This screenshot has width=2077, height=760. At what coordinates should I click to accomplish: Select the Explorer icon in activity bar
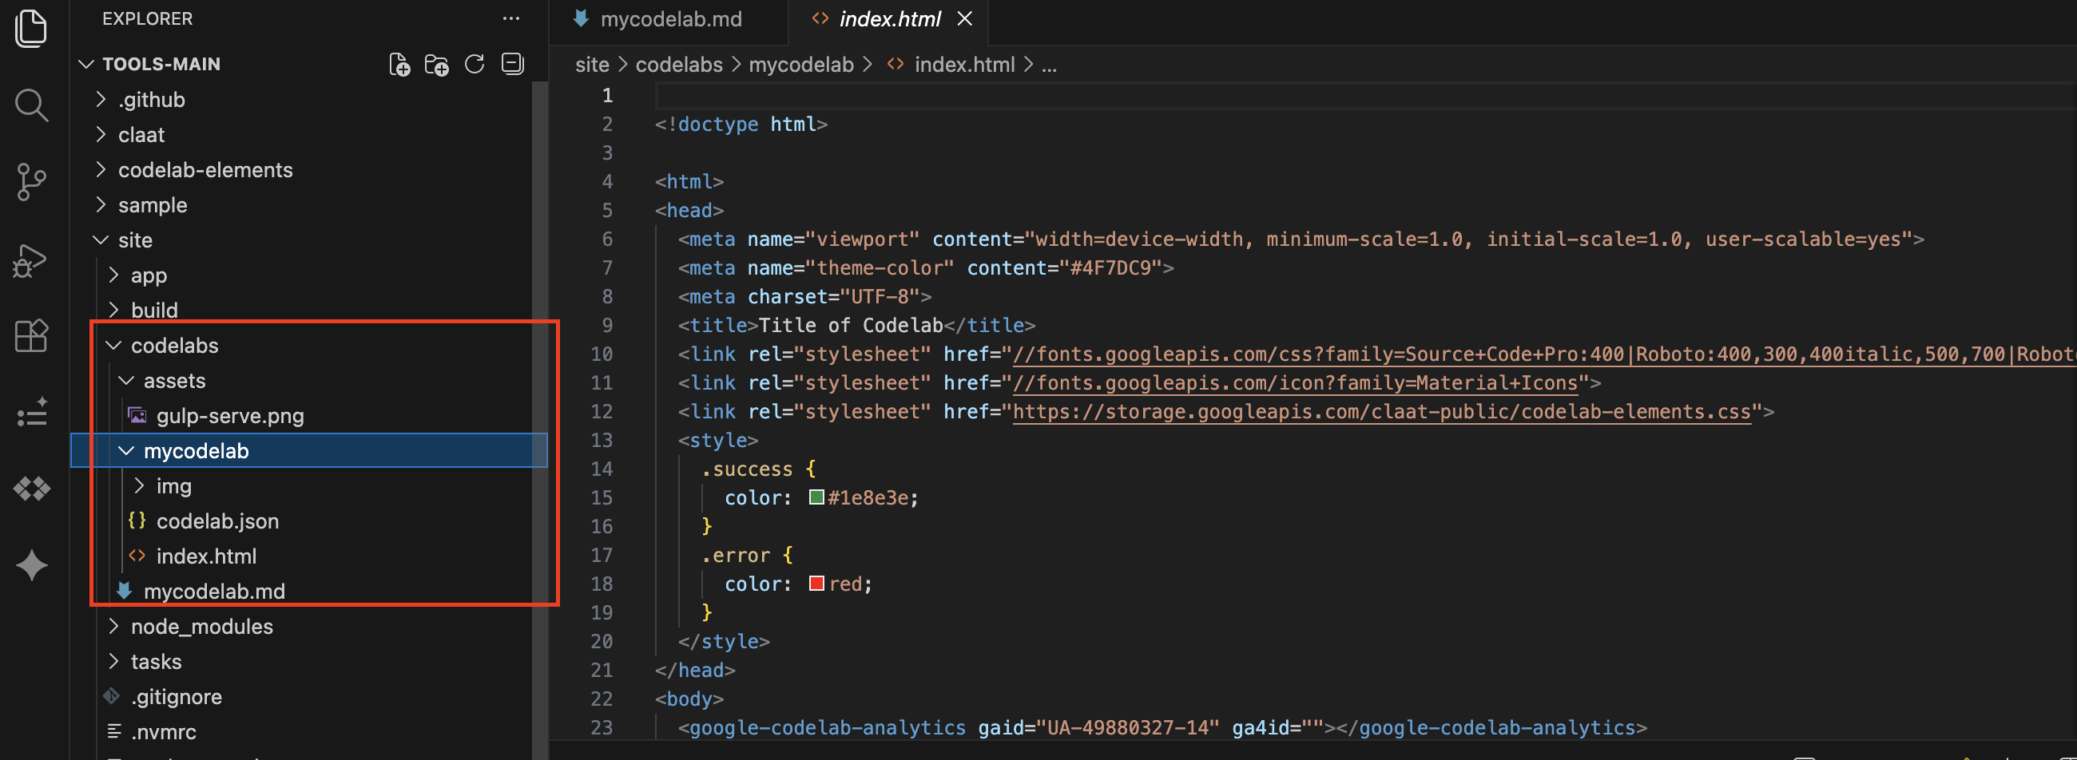point(30,28)
